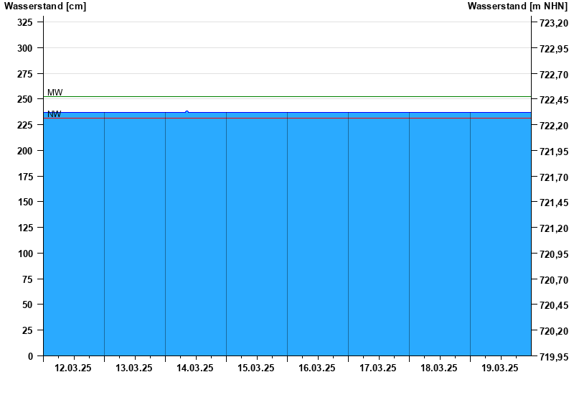
Task: Click the 275 left axis value
Action: click(x=25, y=74)
